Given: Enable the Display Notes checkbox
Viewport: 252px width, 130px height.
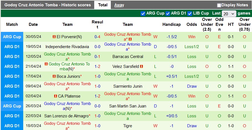Looking at the screenshot, I should [x=219, y=5].
